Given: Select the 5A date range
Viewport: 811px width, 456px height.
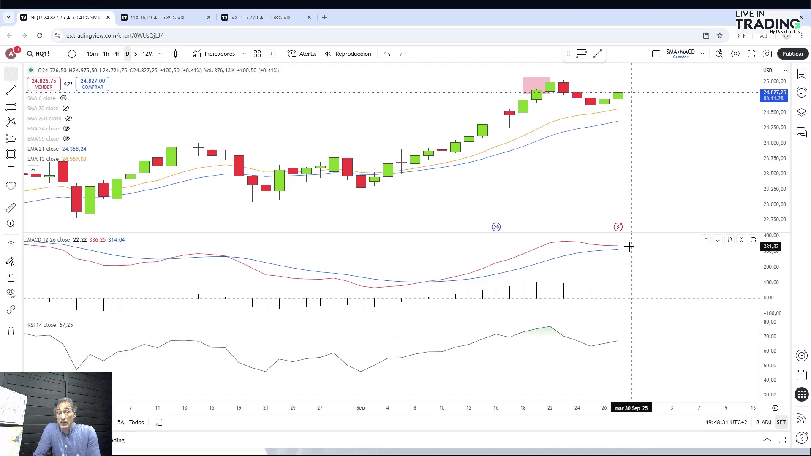Looking at the screenshot, I should point(120,422).
